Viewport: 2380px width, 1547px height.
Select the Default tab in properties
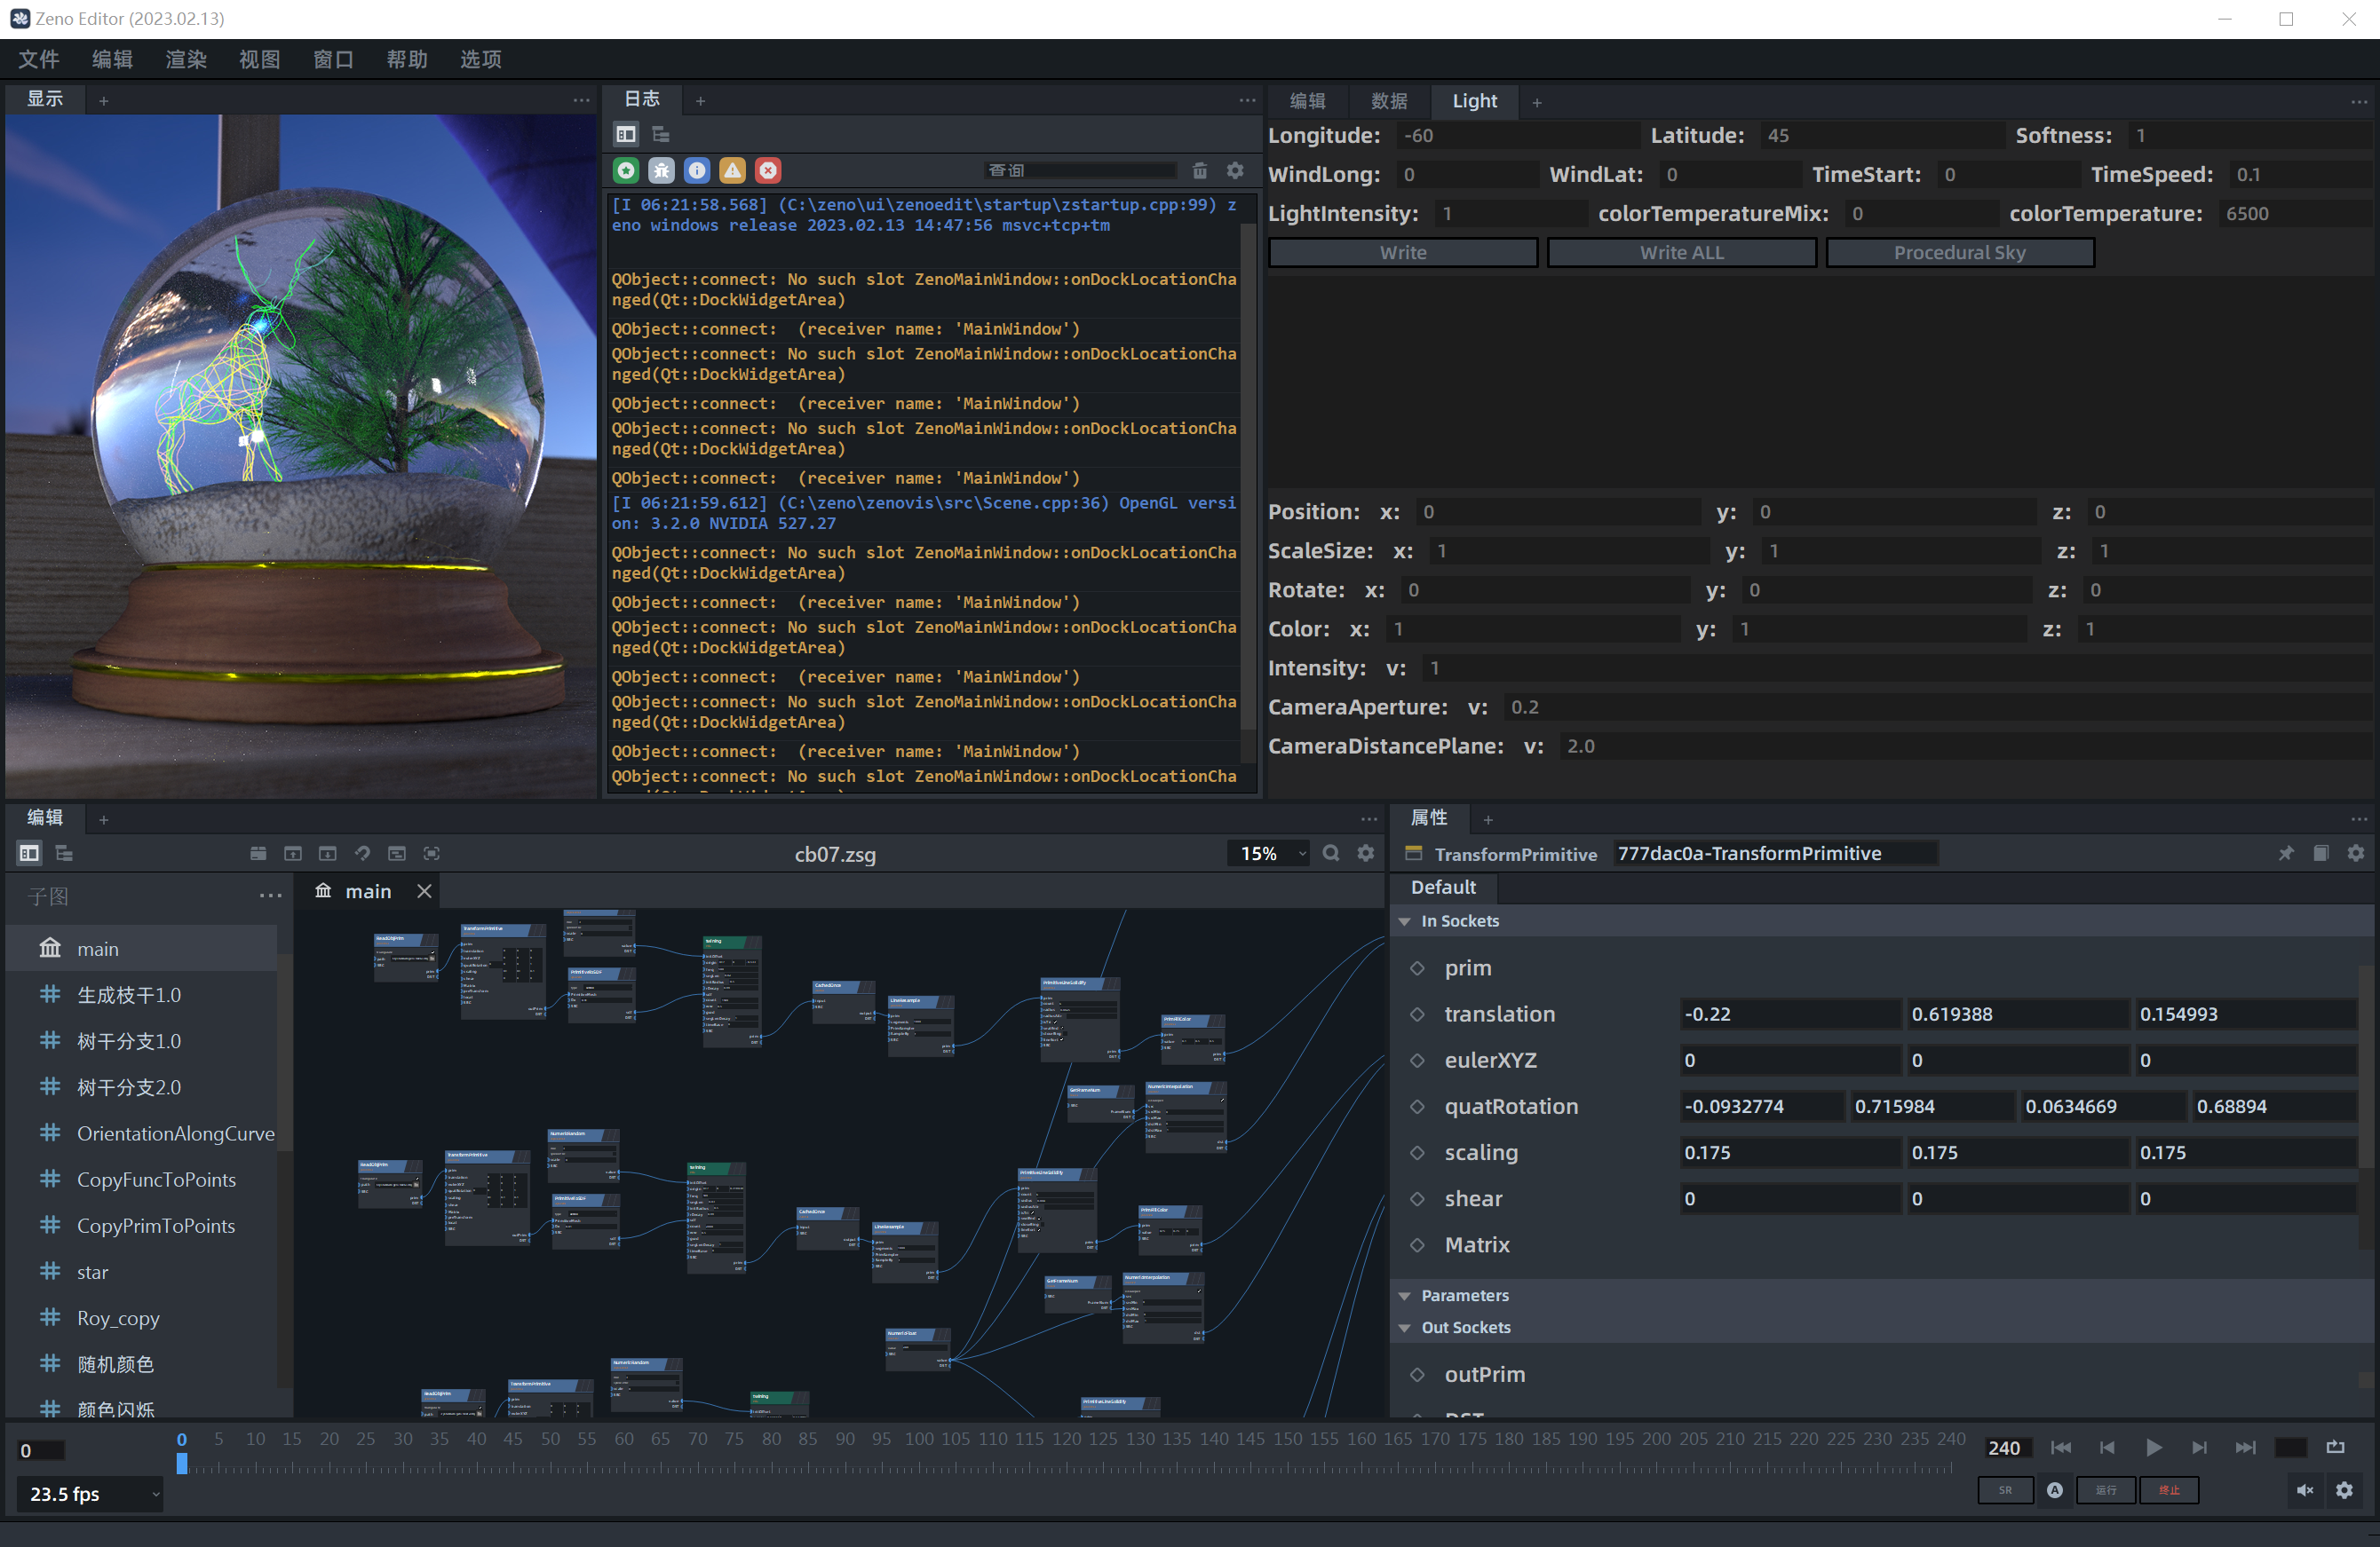click(x=1443, y=887)
